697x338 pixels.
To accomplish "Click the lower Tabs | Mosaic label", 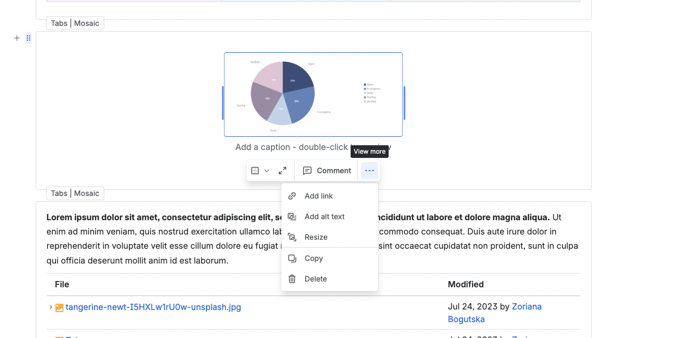I will [75, 193].
